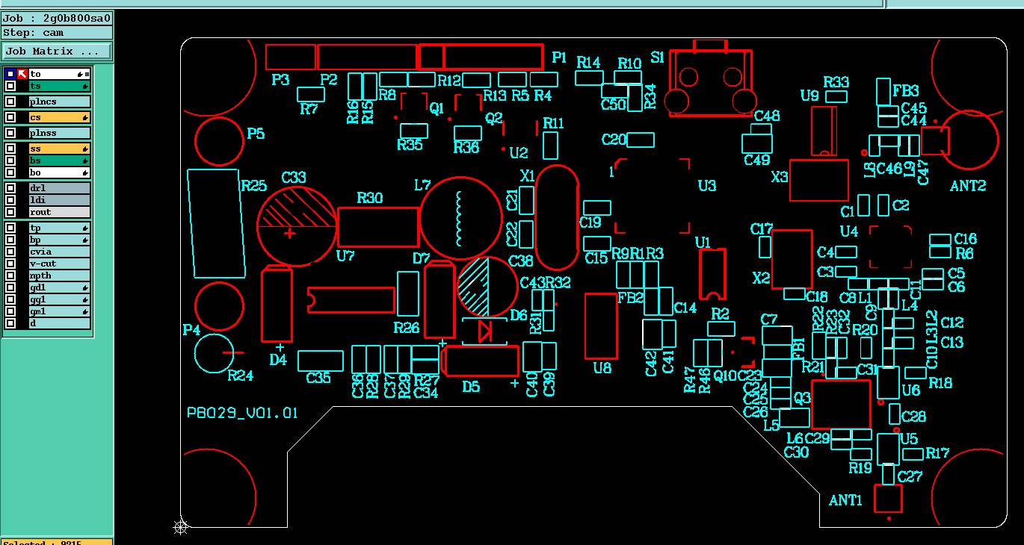
Task: Enable the 'plnss' layer checkbox
Action: pos(10,133)
